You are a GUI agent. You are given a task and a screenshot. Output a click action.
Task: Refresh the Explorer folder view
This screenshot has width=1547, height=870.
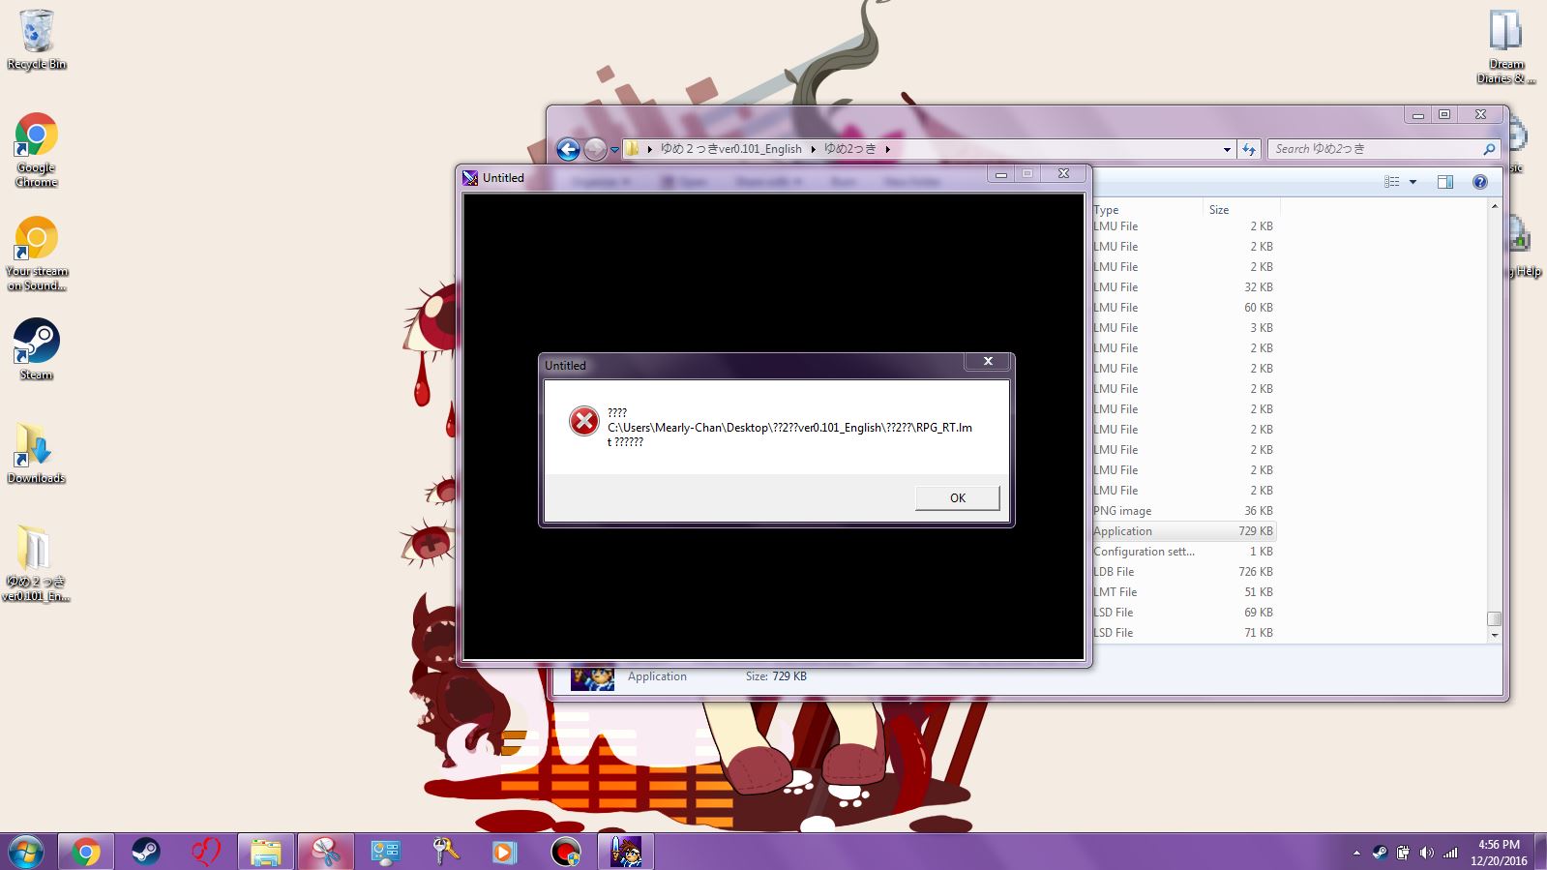coord(1249,149)
